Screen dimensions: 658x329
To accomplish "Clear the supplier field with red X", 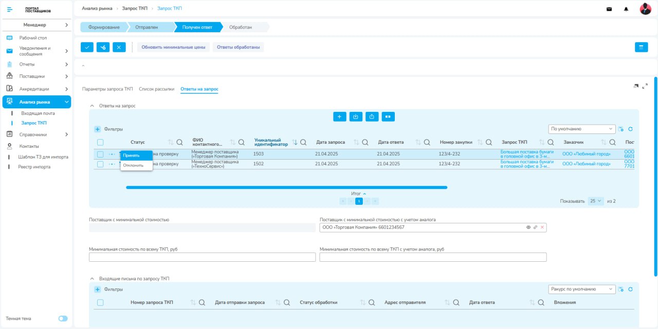I will [542, 227].
